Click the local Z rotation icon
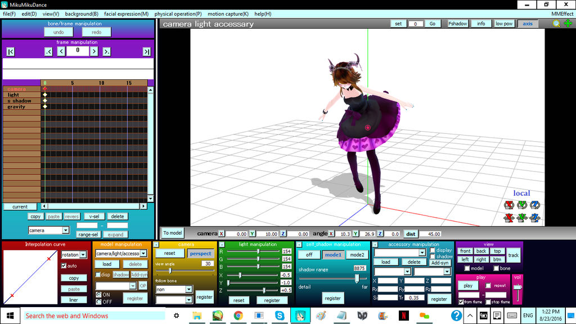 (534, 205)
